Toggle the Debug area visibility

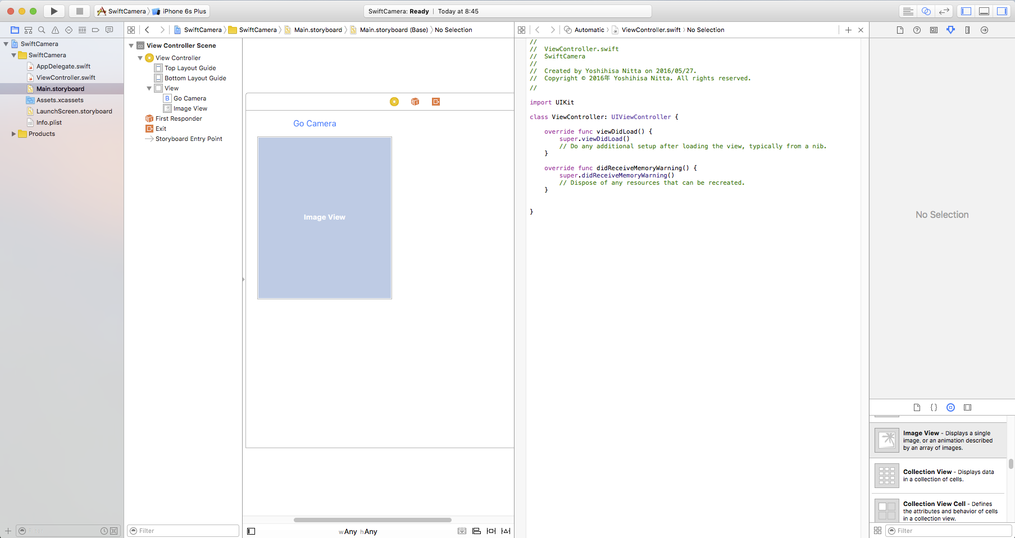pyautogui.click(x=984, y=11)
